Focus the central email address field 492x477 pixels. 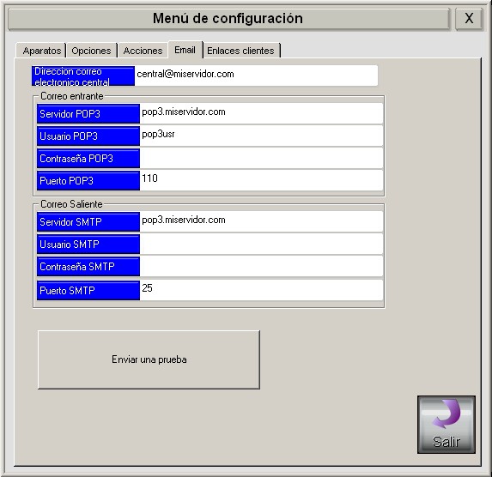(x=256, y=75)
